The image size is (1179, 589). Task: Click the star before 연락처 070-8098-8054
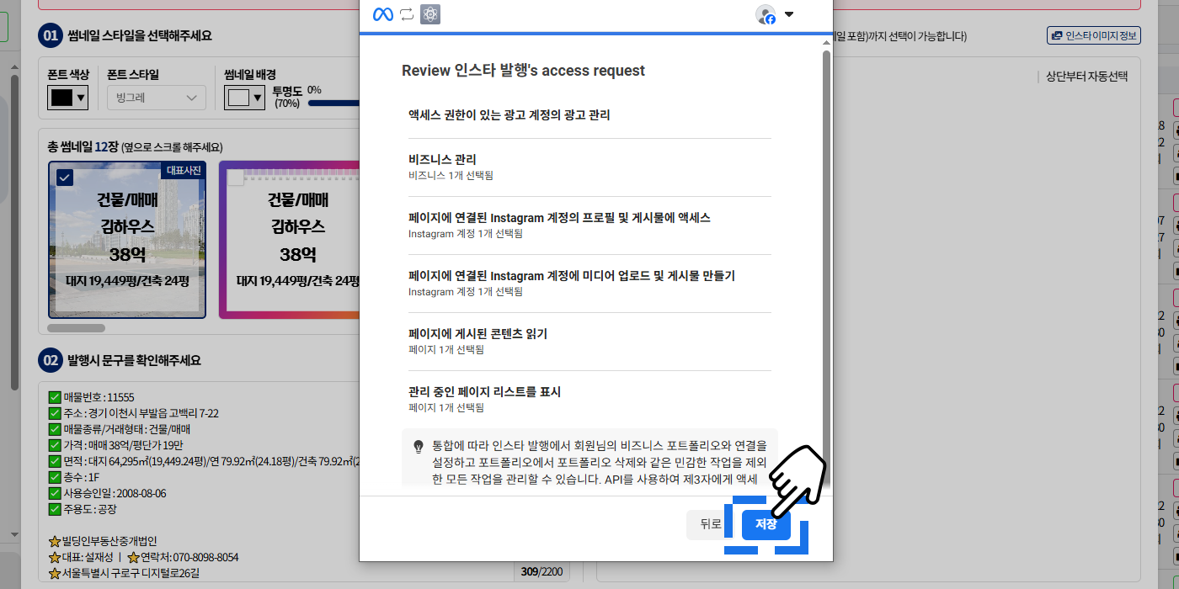pos(133,557)
